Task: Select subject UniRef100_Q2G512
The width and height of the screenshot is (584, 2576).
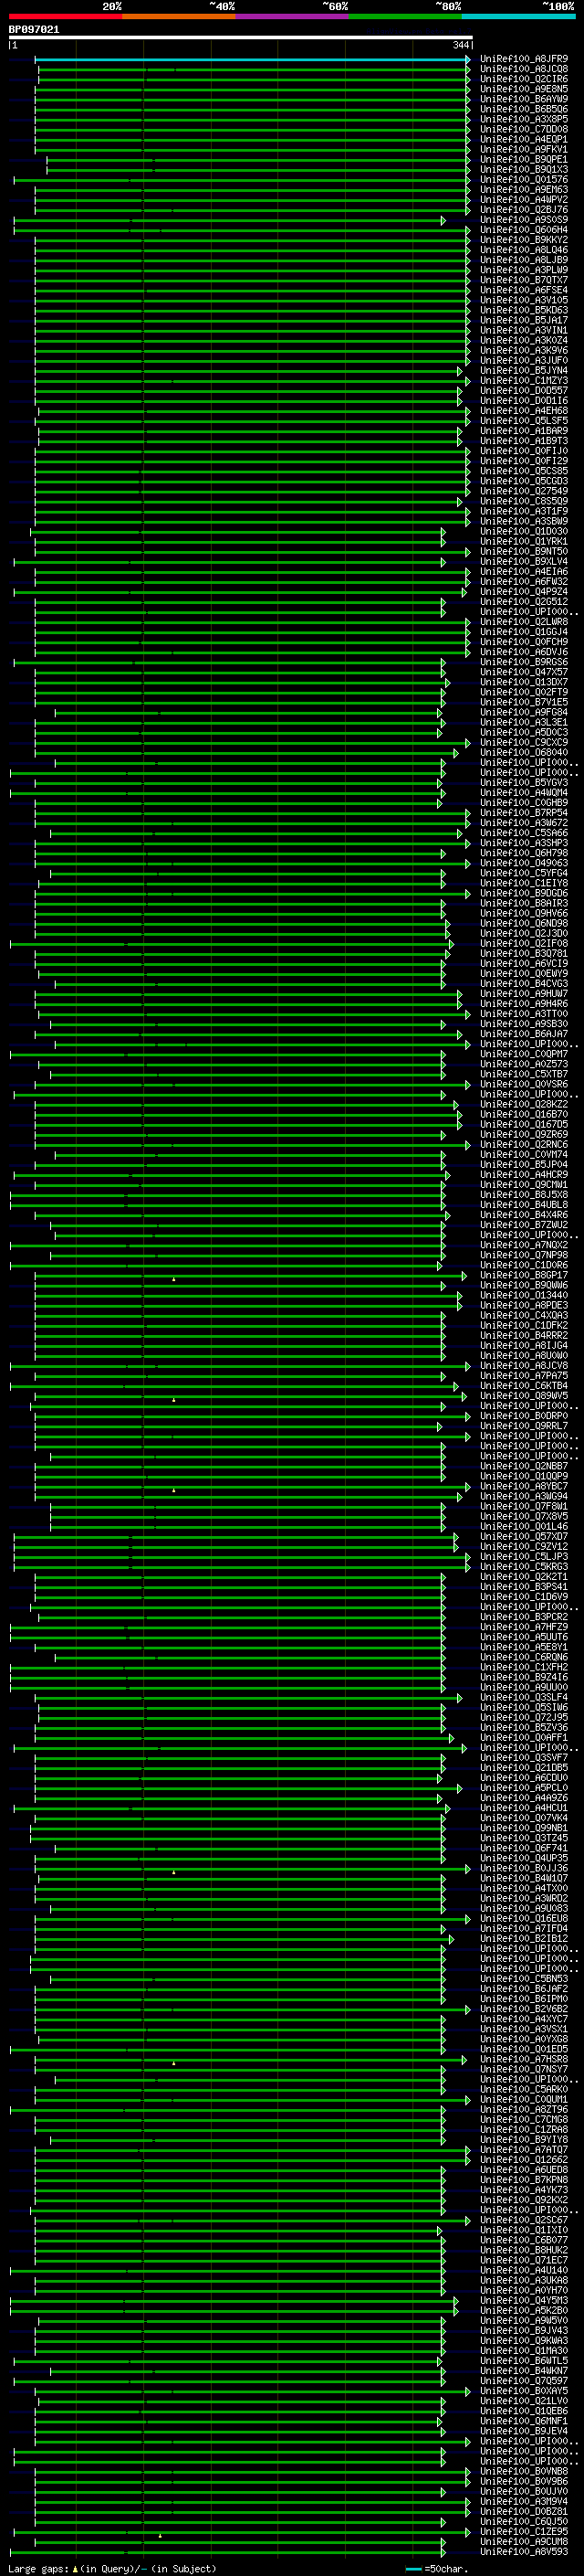Action: [524, 602]
